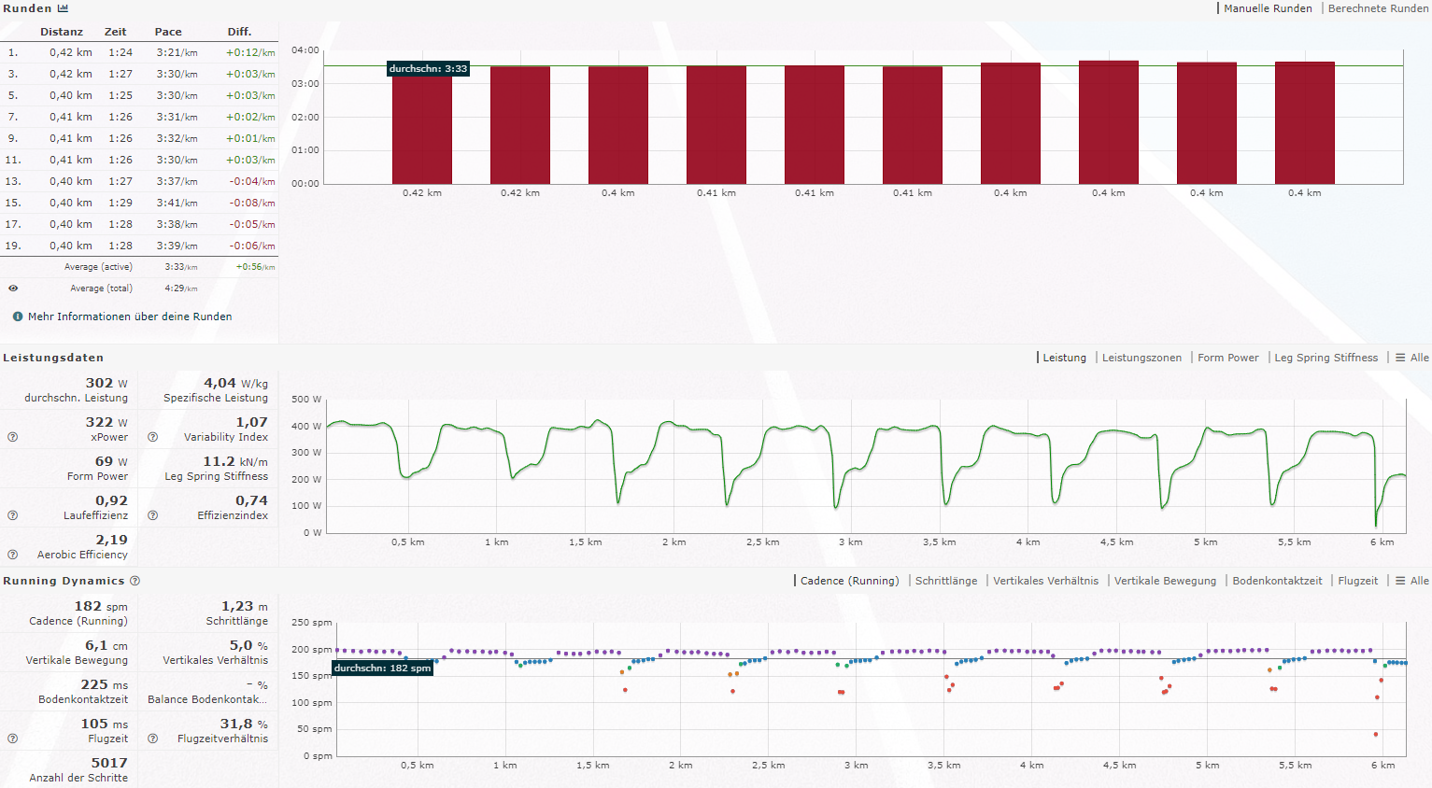Show the Schrittlänge chart tab
This screenshot has width=1432, height=788.
[945, 581]
